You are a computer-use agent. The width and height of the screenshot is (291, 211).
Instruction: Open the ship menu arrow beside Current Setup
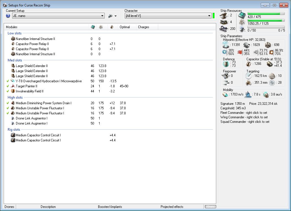(x=115, y=16)
